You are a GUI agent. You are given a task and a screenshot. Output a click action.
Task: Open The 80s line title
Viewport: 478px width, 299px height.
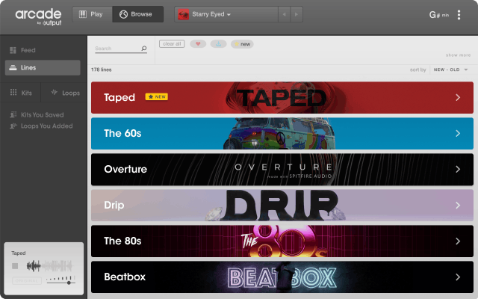(x=122, y=241)
